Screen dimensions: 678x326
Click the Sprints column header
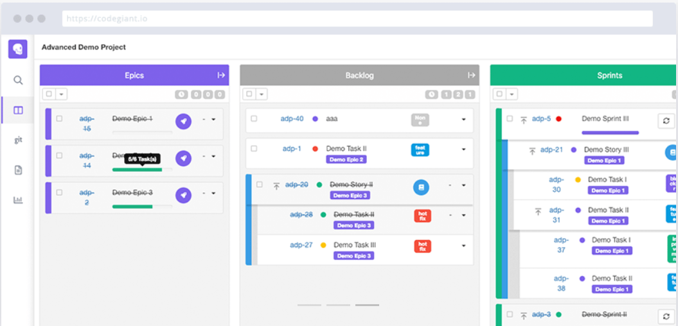pyautogui.click(x=584, y=75)
